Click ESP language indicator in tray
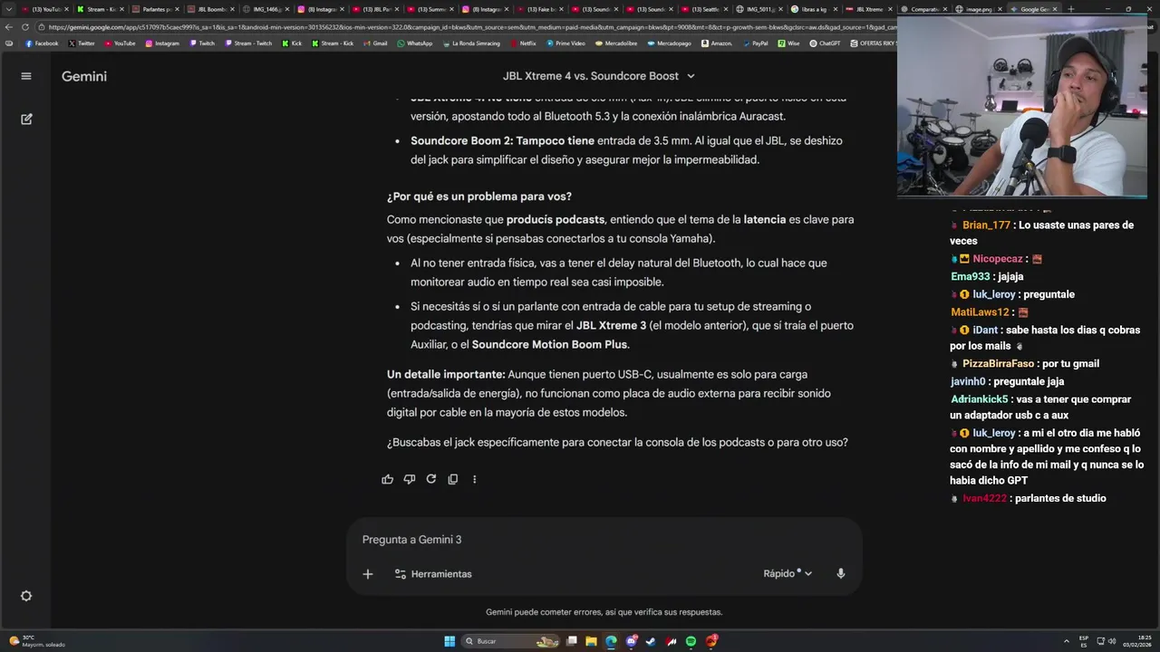The height and width of the screenshot is (652, 1160). (1084, 641)
